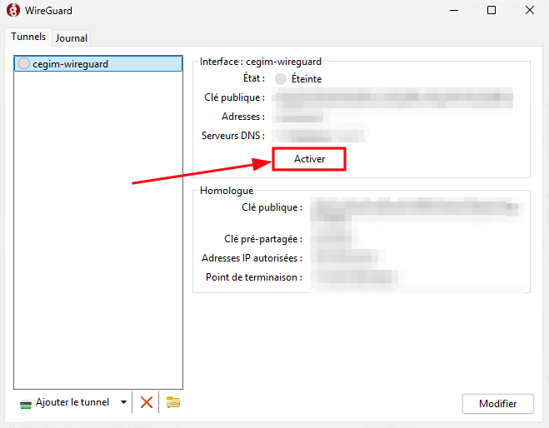Open the dropdown arrow next to Ajouter le tunnel
549x428 pixels.
pyautogui.click(x=123, y=402)
